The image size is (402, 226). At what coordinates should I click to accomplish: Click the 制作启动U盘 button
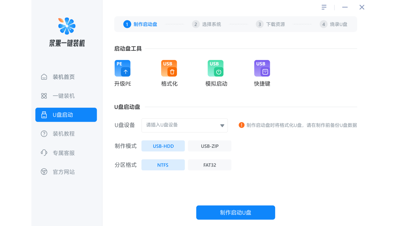point(236,213)
